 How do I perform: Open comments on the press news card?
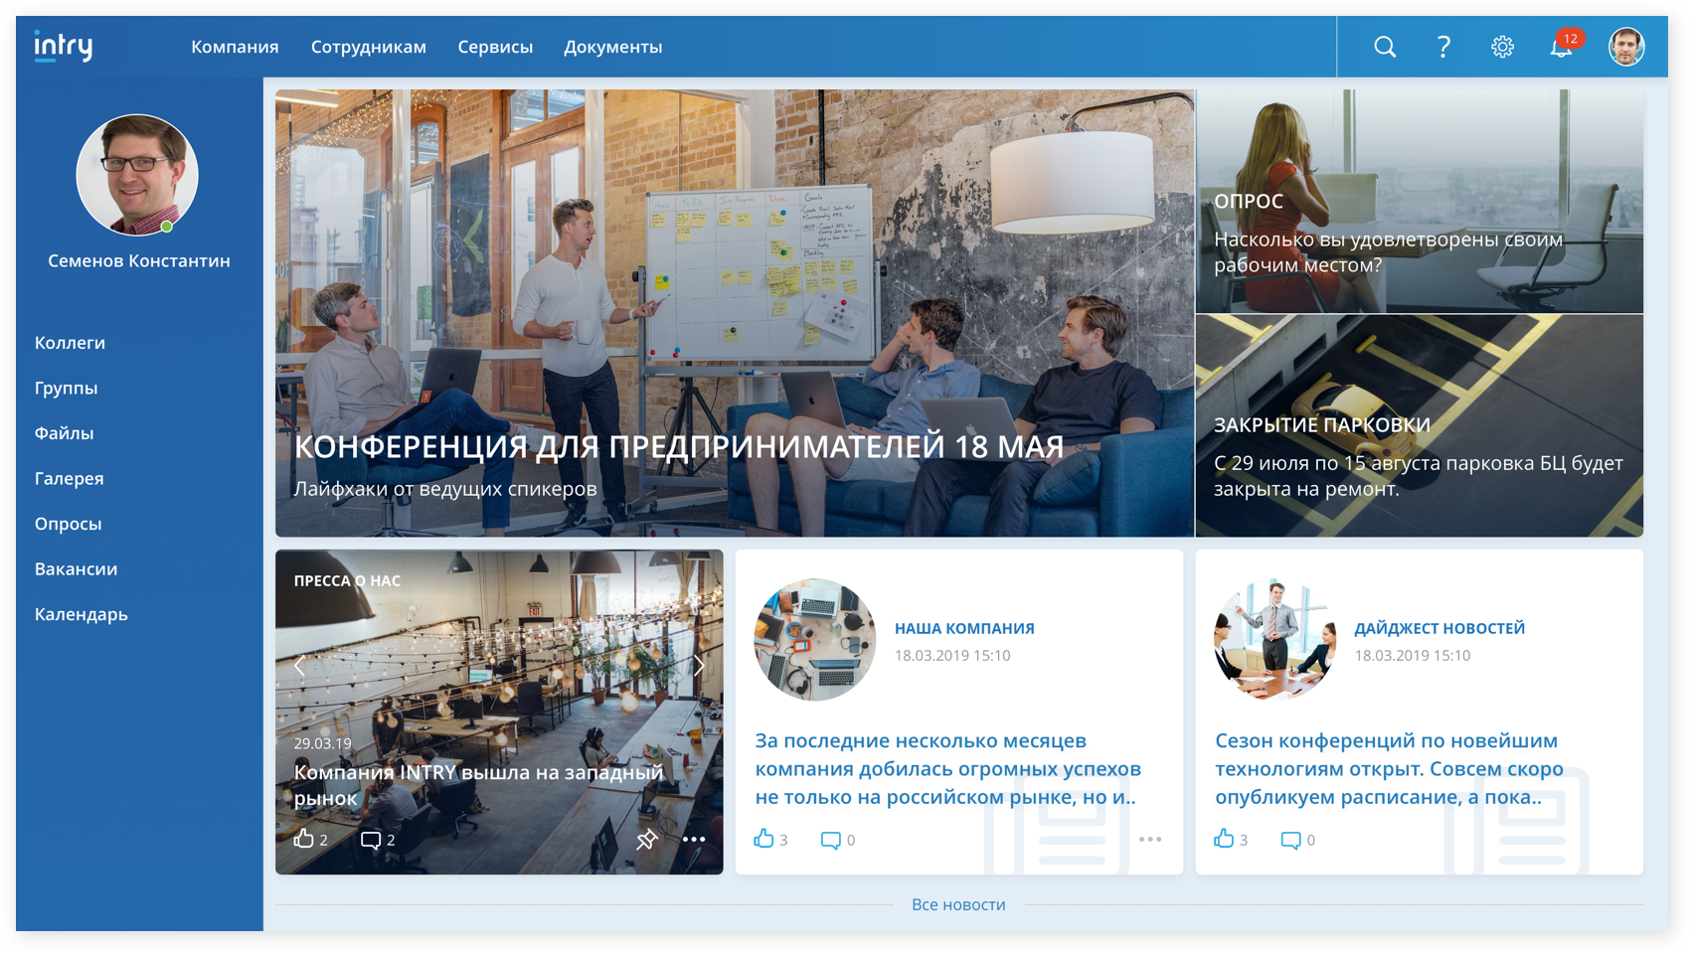click(372, 840)
